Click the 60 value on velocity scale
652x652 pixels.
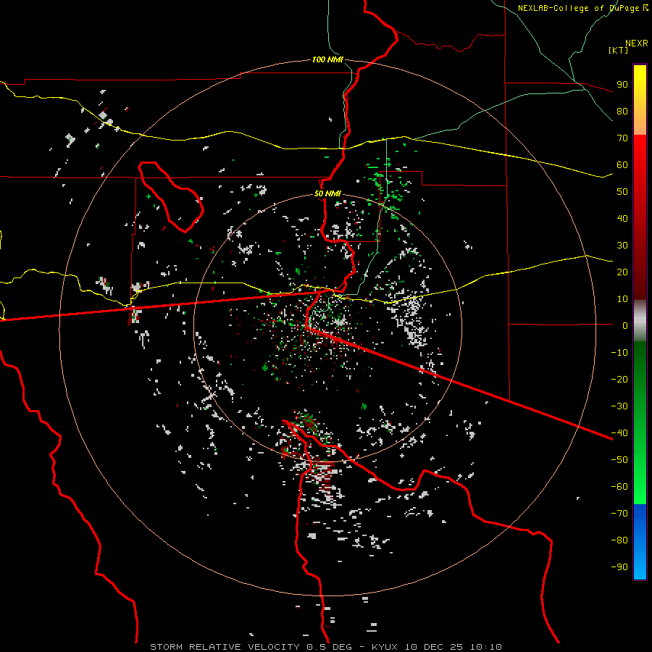(x=622, y=165)
